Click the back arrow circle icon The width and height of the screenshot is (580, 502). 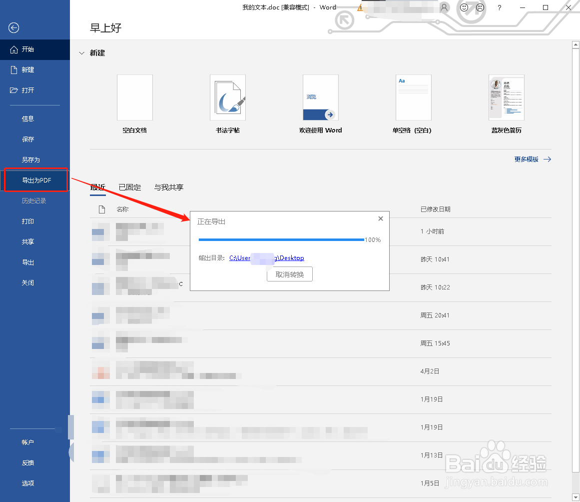pos(13,28)
